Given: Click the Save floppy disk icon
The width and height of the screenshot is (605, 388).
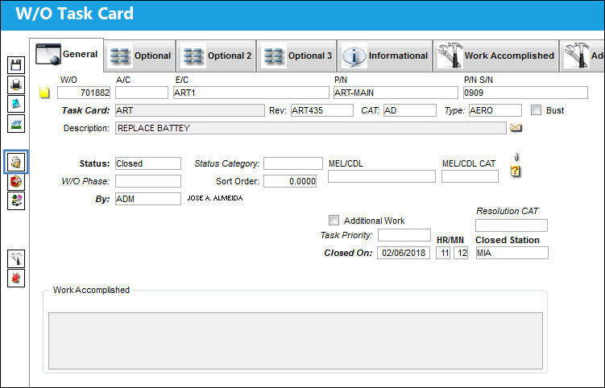Looking at the screenshot, I should pyautogui.click(x=16, y=65).
